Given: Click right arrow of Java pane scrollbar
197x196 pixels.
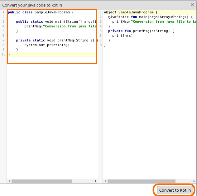Looking at the screenshot, I should [x=96, y=181].
